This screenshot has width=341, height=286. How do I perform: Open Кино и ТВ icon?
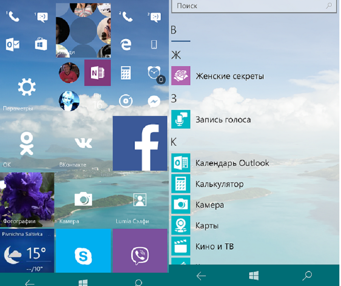point(181,246)
